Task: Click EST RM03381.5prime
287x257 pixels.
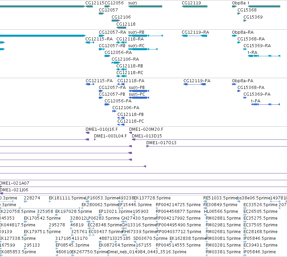Action: (x=223, y=252)
